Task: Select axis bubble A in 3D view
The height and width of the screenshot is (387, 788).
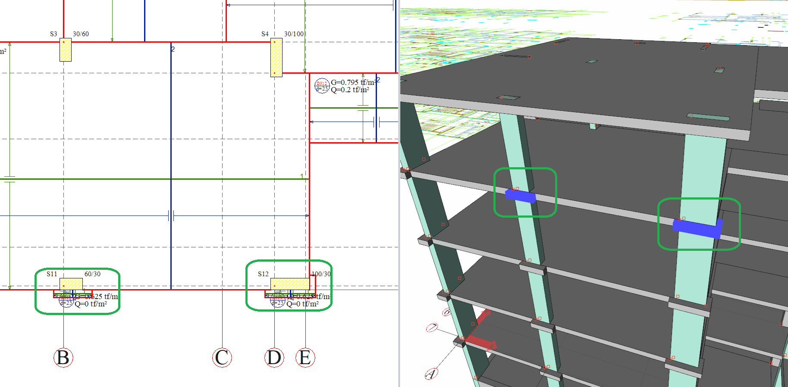Action: pos(431,373)
